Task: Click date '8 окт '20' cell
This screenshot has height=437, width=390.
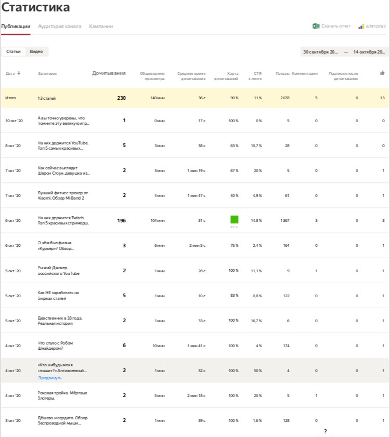Action: tap(13, 145)
